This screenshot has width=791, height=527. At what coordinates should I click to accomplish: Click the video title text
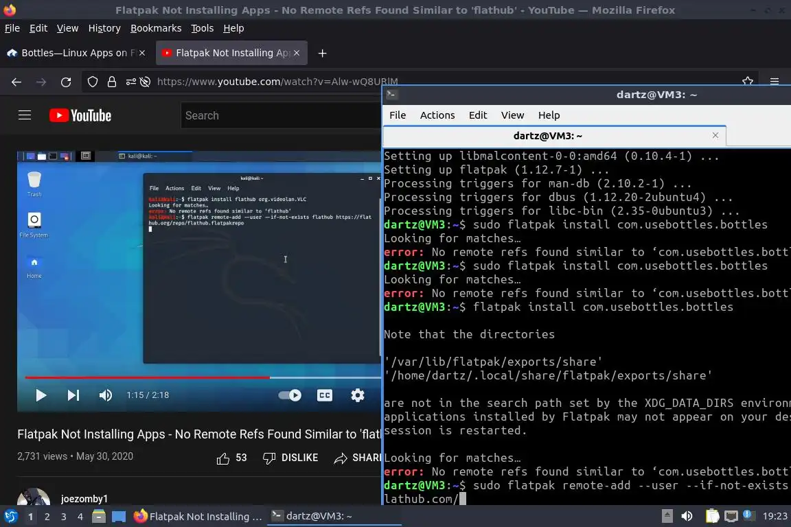coord(198,434)
